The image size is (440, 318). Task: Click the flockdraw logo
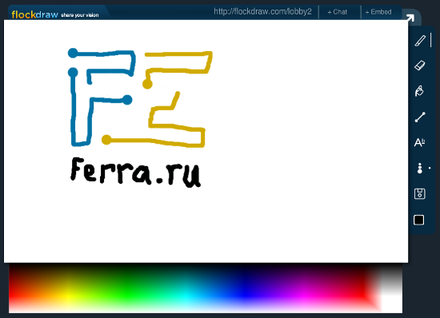[x=34, y=14]
